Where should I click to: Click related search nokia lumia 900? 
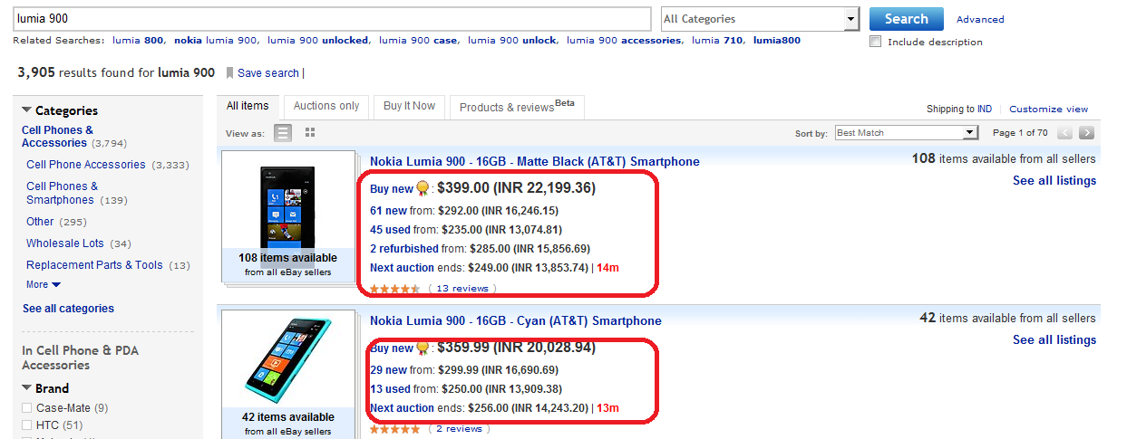[215, 41]
